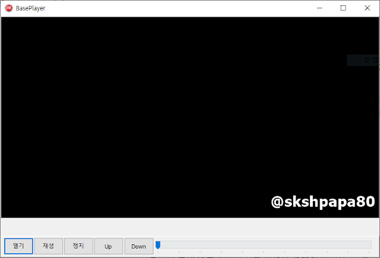
Task: Click the Down button
Action: tap(139, 246)
